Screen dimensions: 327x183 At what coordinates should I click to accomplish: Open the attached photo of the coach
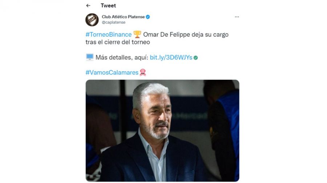coord(162,130)
